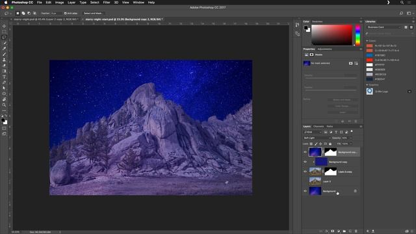This screenshot has height=234, width=416.
Task: Select the Eraser tool
Action: [4, 66]
